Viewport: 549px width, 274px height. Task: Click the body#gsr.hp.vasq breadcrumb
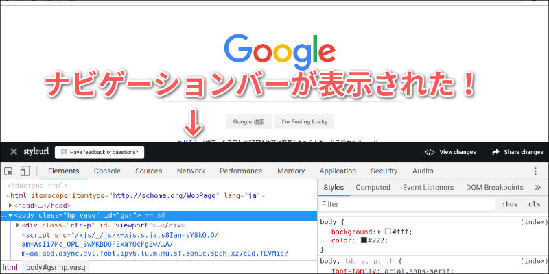tap(56, 267)
